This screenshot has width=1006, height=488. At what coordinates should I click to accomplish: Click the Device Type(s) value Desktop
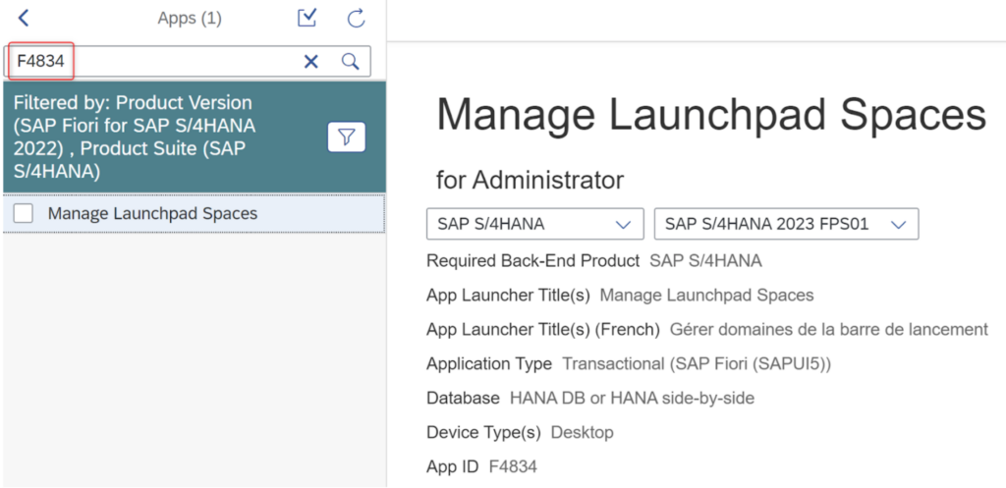point(582,433)
